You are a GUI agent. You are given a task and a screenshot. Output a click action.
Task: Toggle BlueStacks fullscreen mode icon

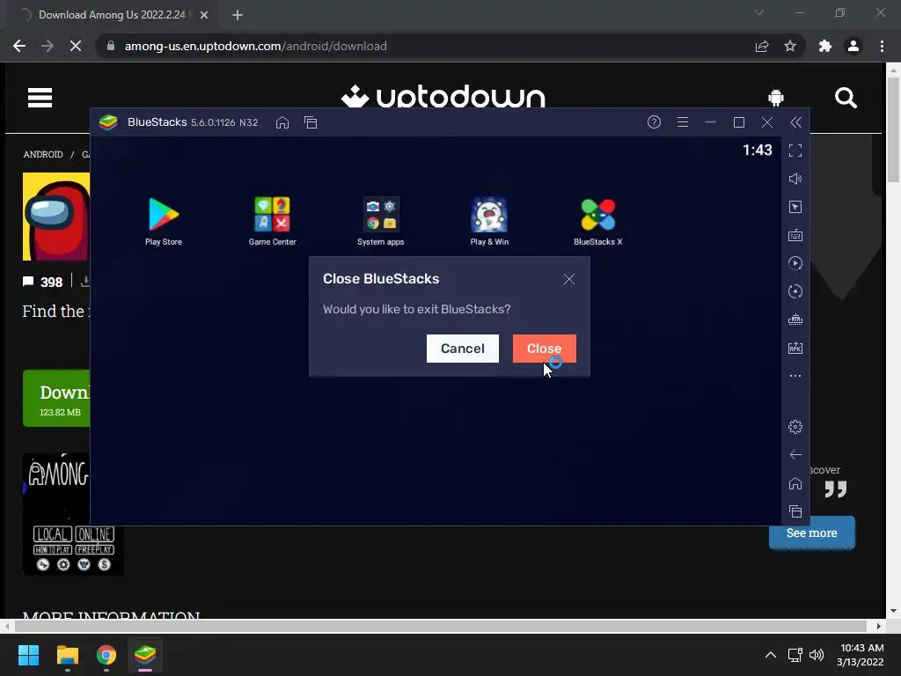point(795,151)
